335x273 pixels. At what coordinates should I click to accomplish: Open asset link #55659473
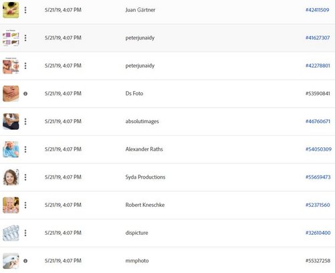point(318,177)
